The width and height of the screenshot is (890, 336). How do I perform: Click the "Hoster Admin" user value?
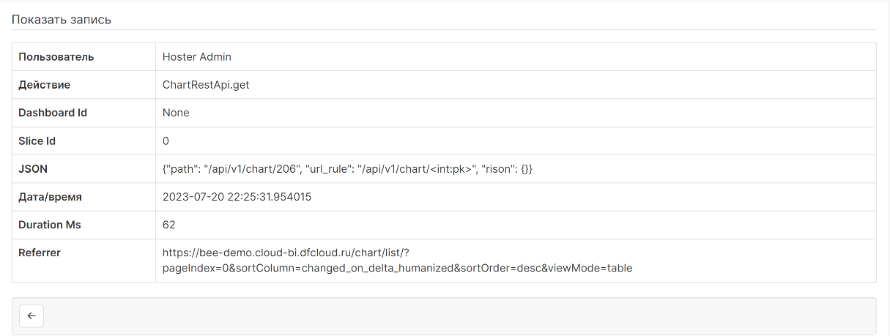tap(197, 56)
